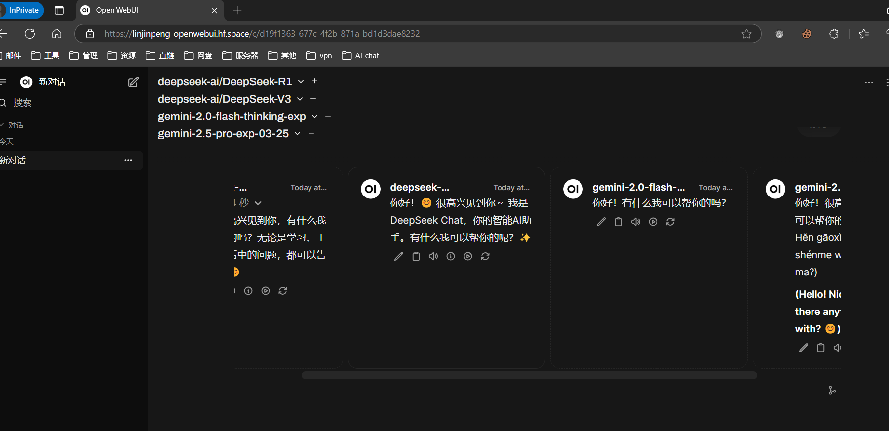Edit the rightmost gemini-2.5 response
The width and height of the screenshot is (889, 431).
tap(804, 348)
